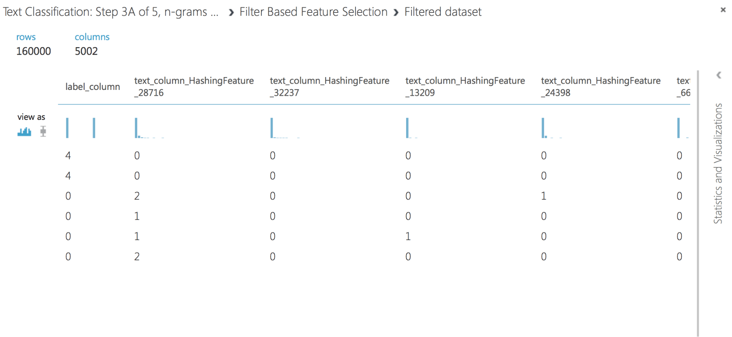Image resolution: width=732 pixels, height=337 pixels.
Task: Close the dataset visualization window
Action: [723, 10]
